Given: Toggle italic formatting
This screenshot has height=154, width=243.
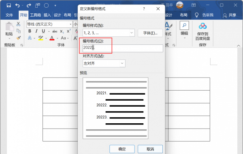Looking at the screenshot, I should coord(36,31).
